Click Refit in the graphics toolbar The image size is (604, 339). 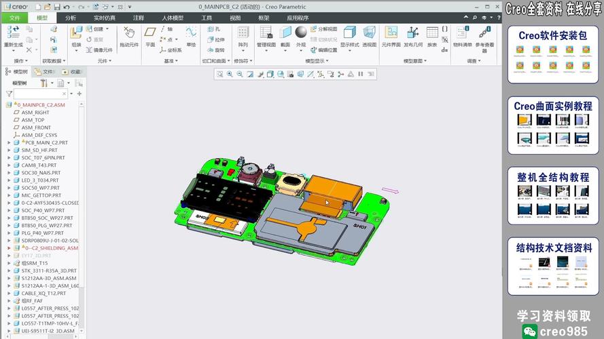click(219, 74)
